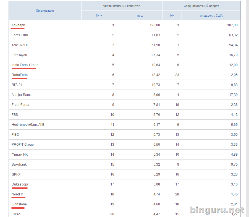Select the TeleTRADE row name
The width and height of the screenshot is (249, 217).
[x=20, y=45]
